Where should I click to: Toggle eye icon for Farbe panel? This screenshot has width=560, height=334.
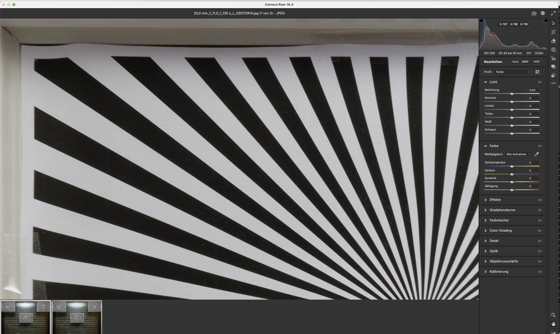pyautogui.click(x=539, y=146)
